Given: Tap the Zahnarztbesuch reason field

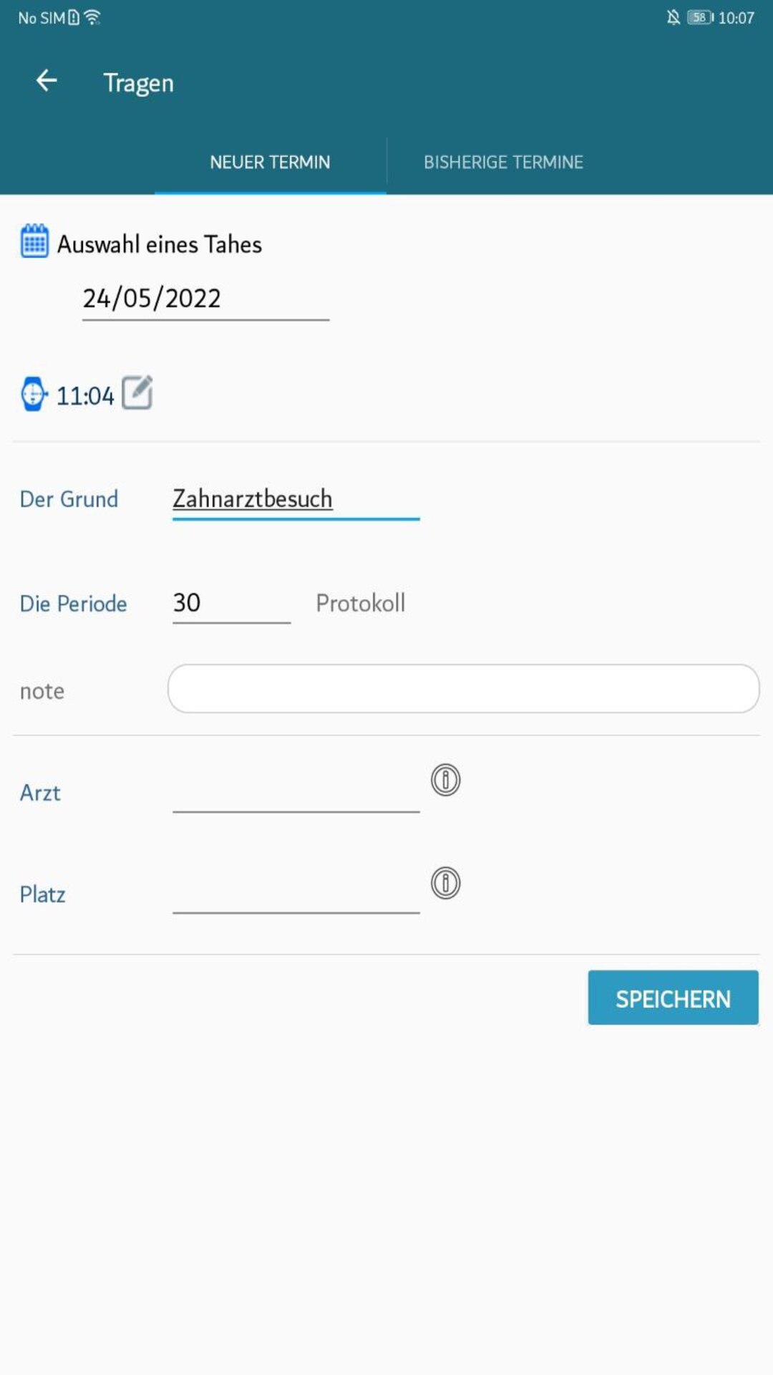Looking at the screenshot, I should pos(296,499).
